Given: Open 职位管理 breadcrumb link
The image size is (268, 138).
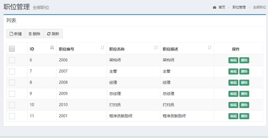Looking at the screenshot, I should 239,7.
